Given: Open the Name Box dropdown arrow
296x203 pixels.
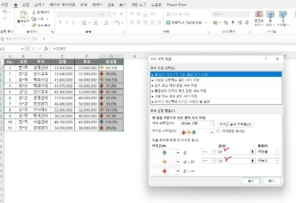Looking at the screenshot, I should point(22,49).
